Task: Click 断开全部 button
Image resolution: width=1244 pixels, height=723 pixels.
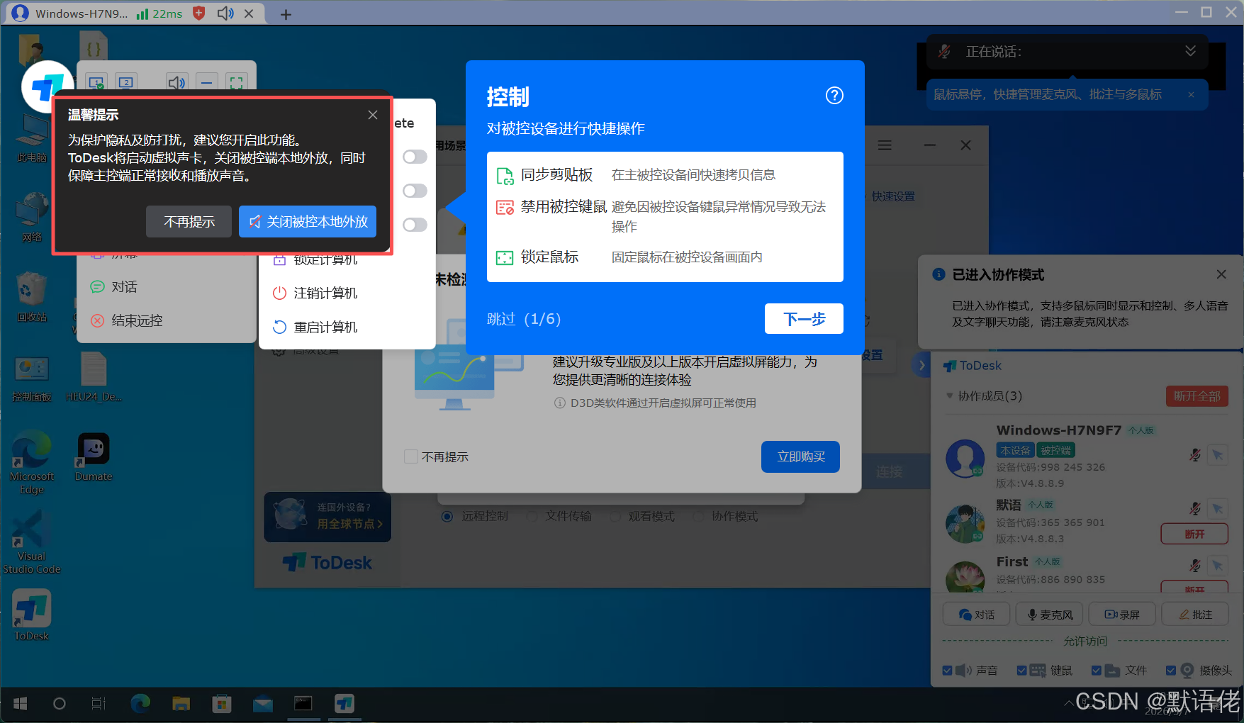Action: point(1197,396)
